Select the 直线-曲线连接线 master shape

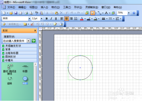(10, 70)
